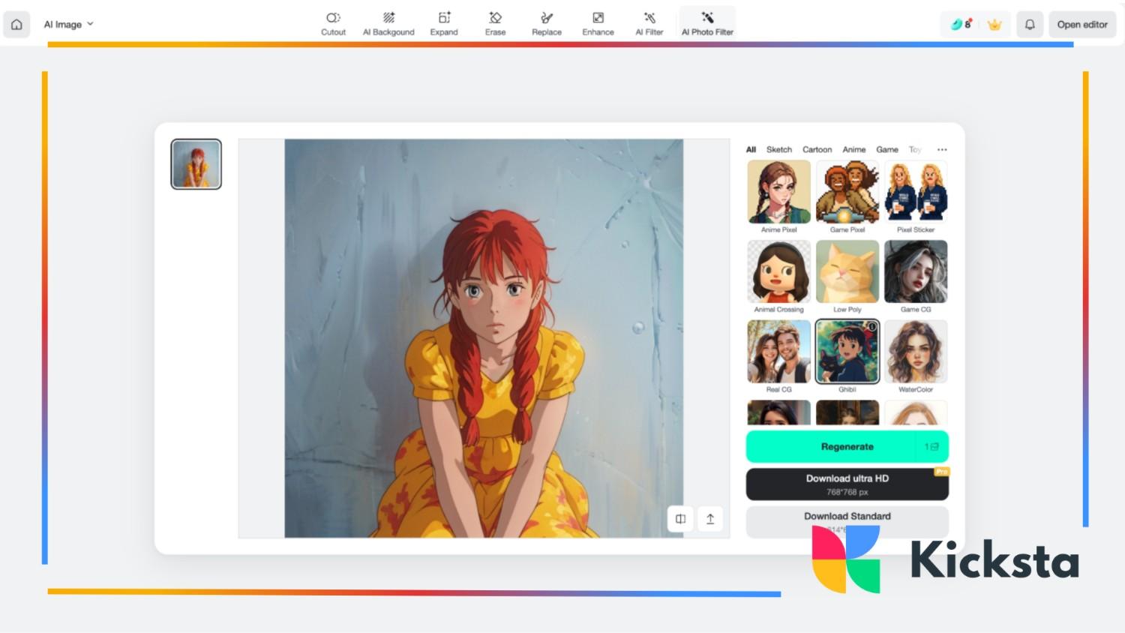
Task: Click the generated anime girl image
Action: coord(484,338)
